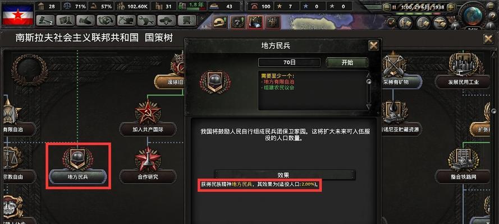The height and width of the screenshot is (224, 499).
Task: Open the Production wrench menu
Action: click(147, 21)
